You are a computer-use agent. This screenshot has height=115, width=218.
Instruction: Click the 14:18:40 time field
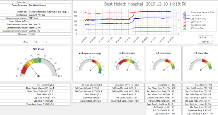(205, 37)
